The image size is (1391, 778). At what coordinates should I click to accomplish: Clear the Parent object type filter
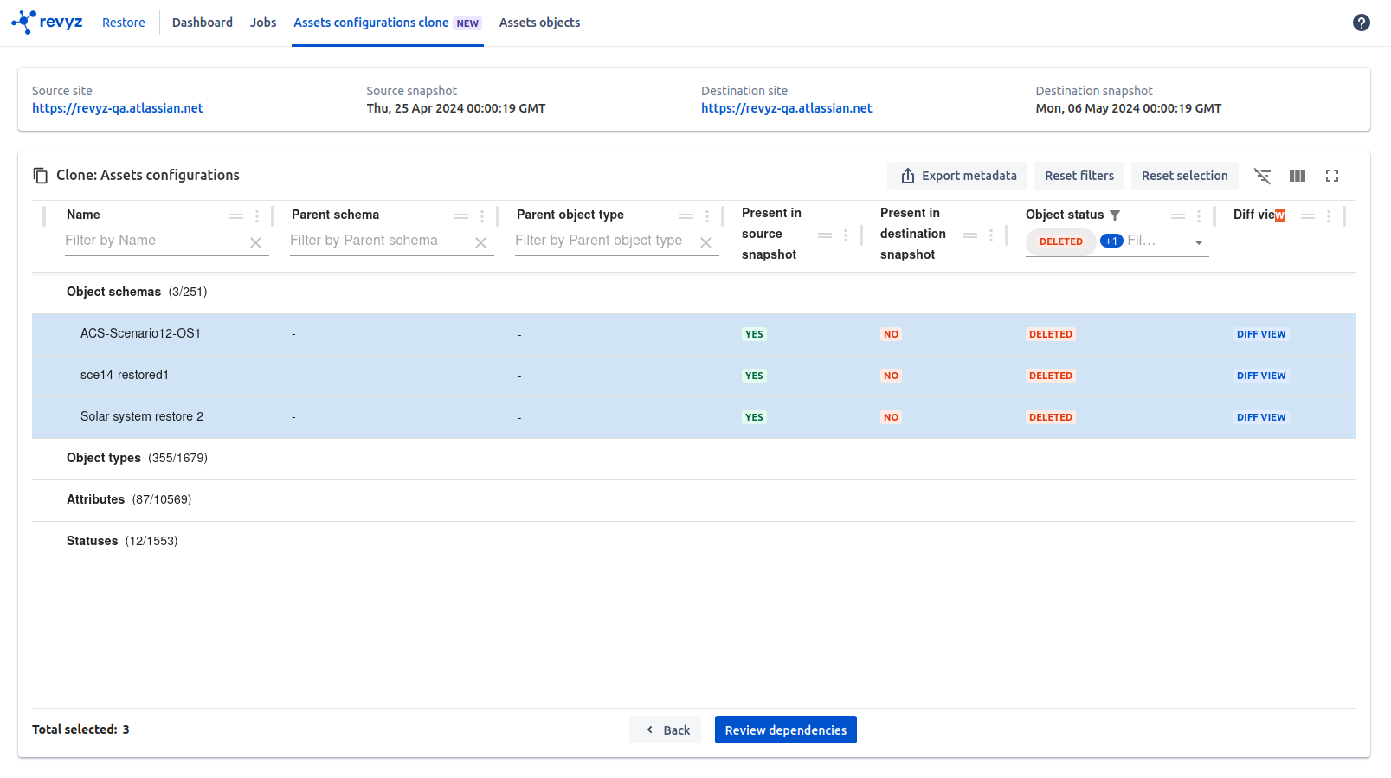click(705, 243)
